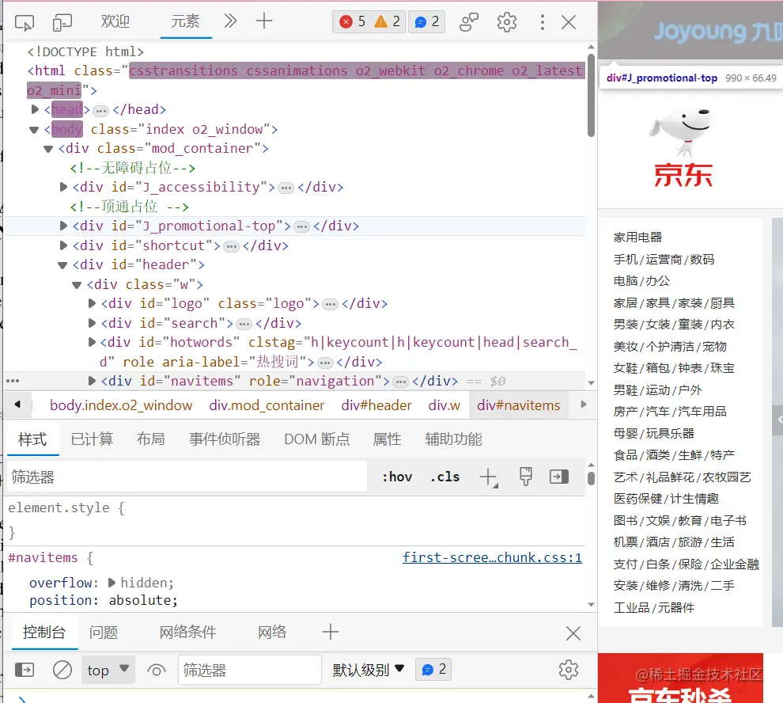Collapse the body element node
Screen dimensions: 783x703
[x=34, y=130]
